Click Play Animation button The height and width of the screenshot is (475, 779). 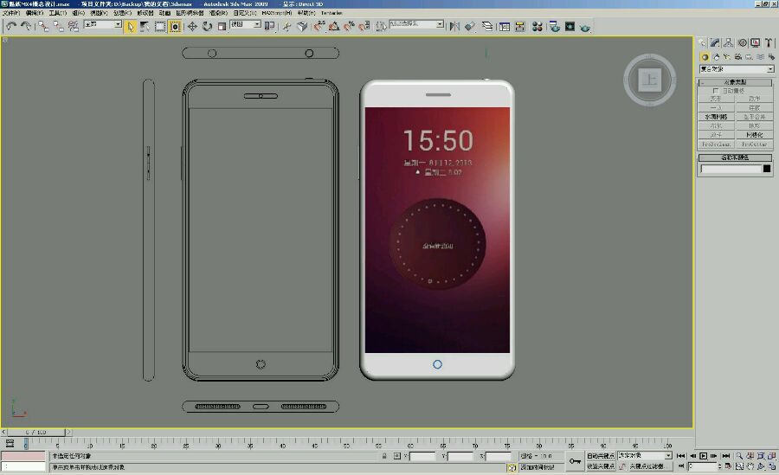click(704, 456)
